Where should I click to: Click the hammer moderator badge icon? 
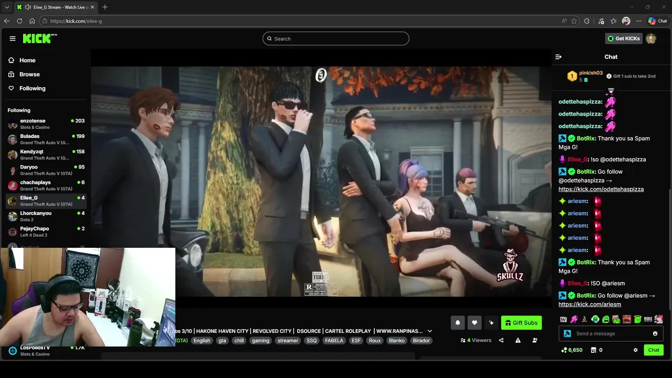[567, 333]
